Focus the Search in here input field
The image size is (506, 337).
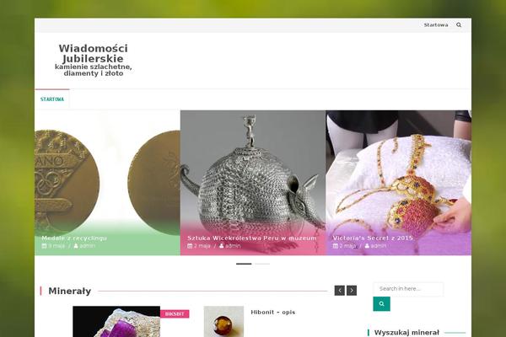408,289
